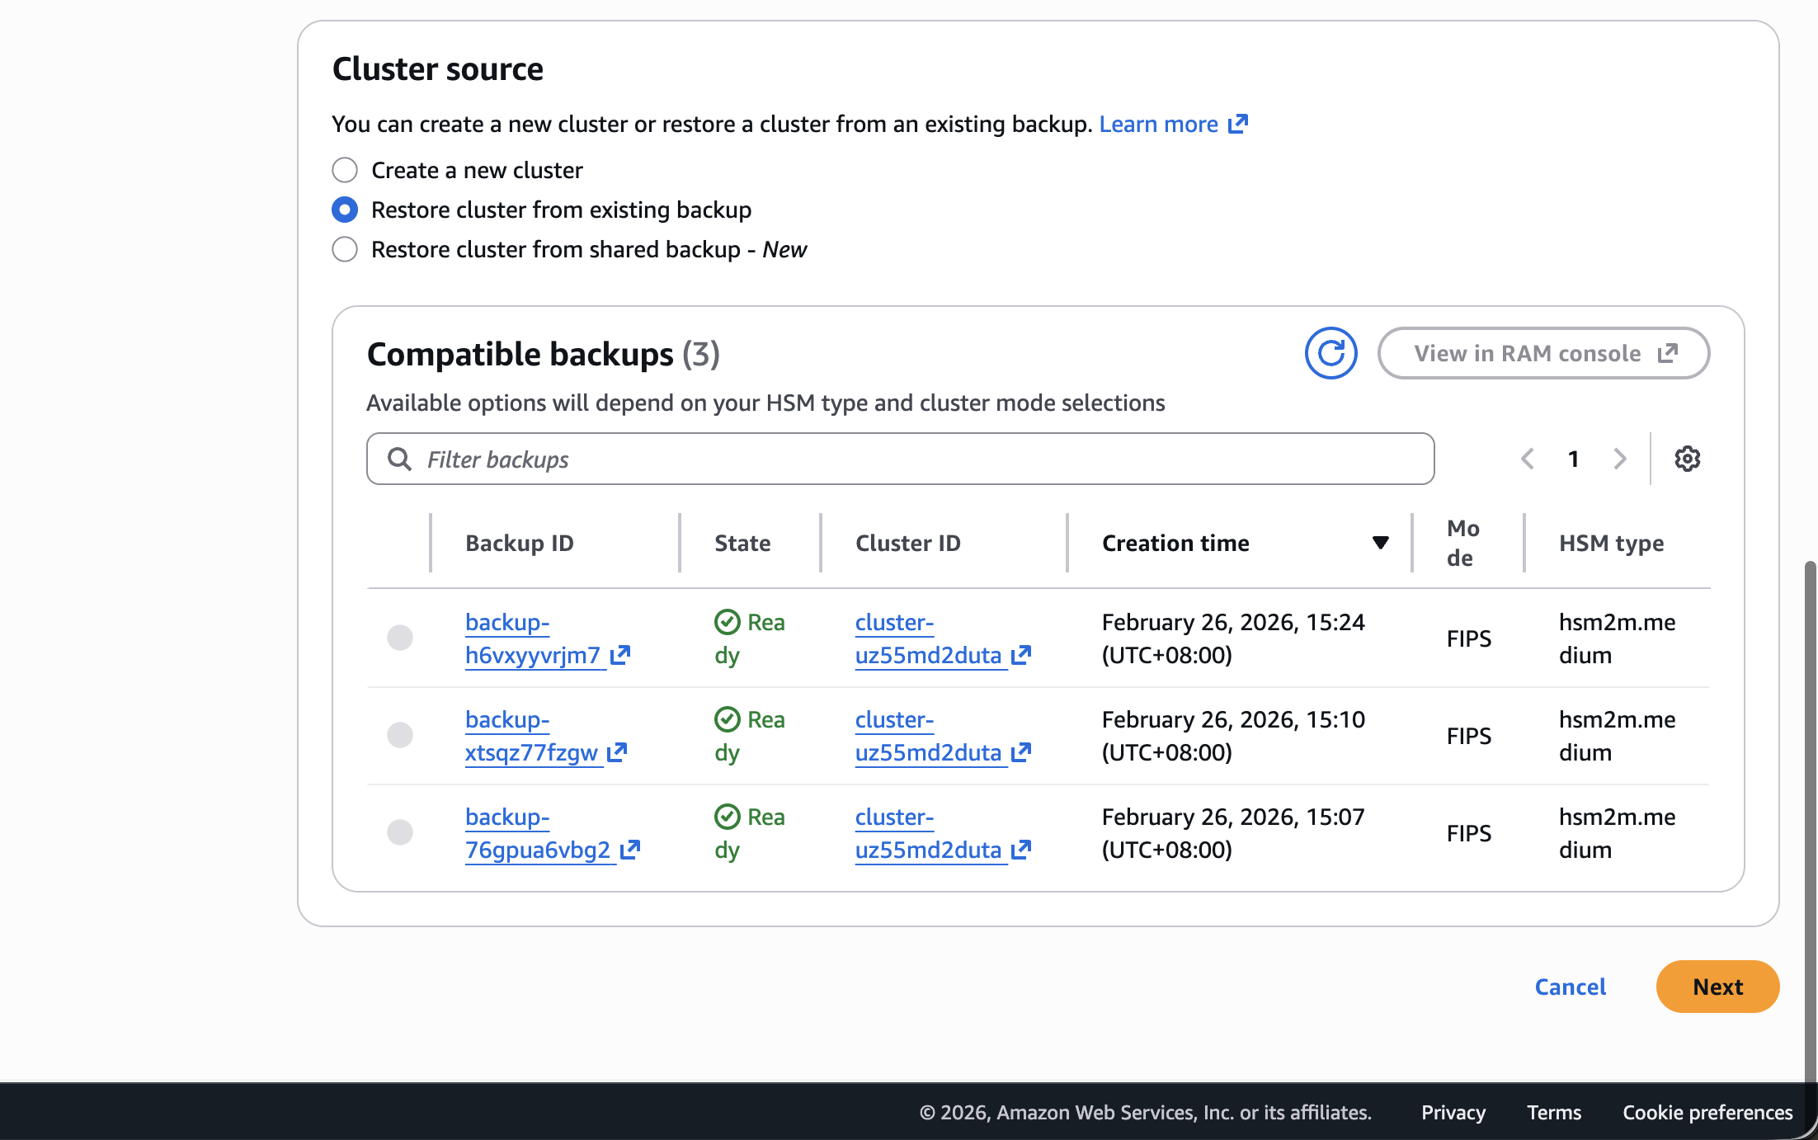The height and width of the screenshot is (1140, 1818).
Task: Go to next page of backups
Action: pyautogui.click(x=1619, y=459)
